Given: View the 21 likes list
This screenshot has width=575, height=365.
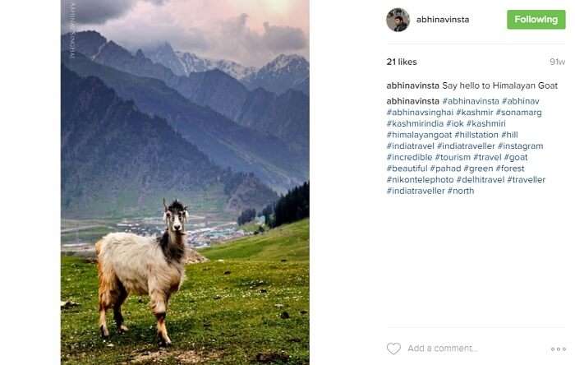Looking at the screenshot, I should (402, 62).
